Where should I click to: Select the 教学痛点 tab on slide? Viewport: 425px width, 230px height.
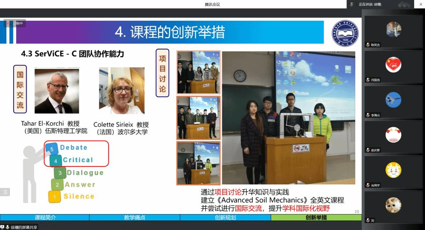point(134,218)
